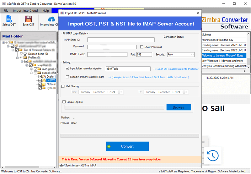Click the IMAP Host input field
The width and height of the screenshot is (251, 174).
point(107,54)
